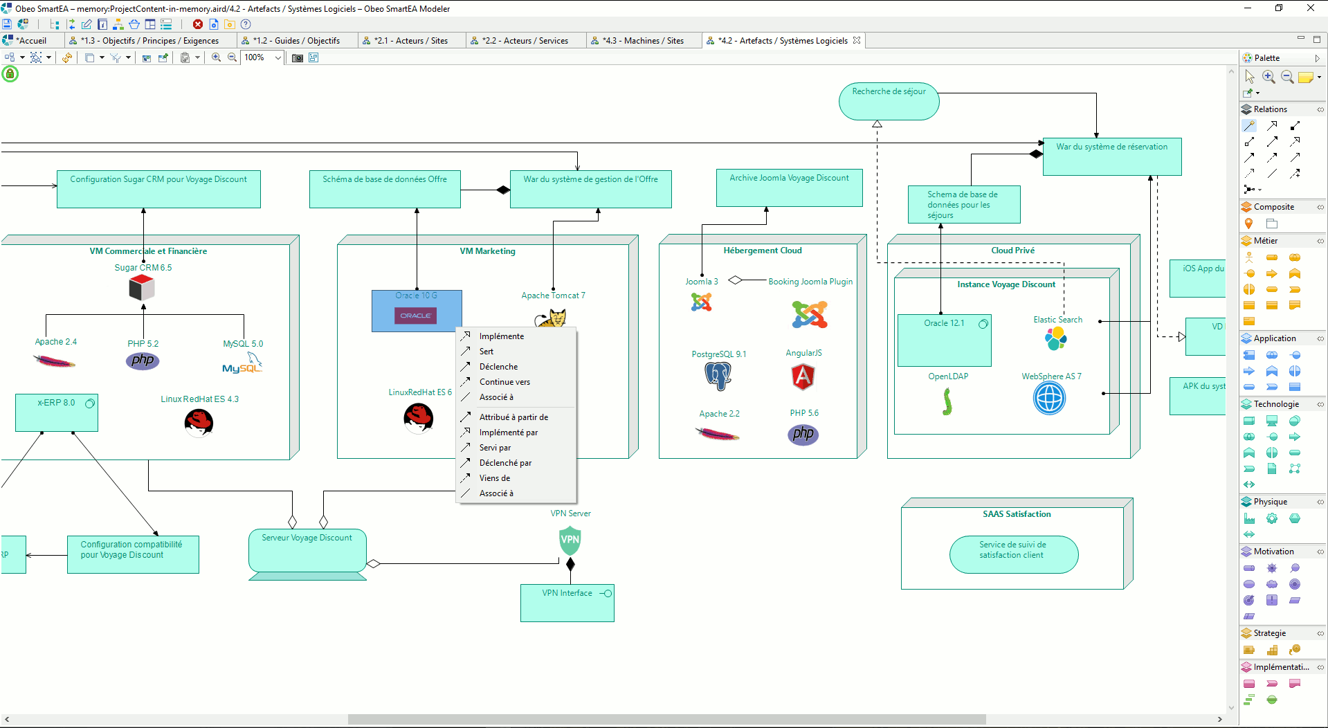This screenshot has height=728, width=1328.
Task: Select the arrow selection tool in Palette
Action: click(1250, 76)
